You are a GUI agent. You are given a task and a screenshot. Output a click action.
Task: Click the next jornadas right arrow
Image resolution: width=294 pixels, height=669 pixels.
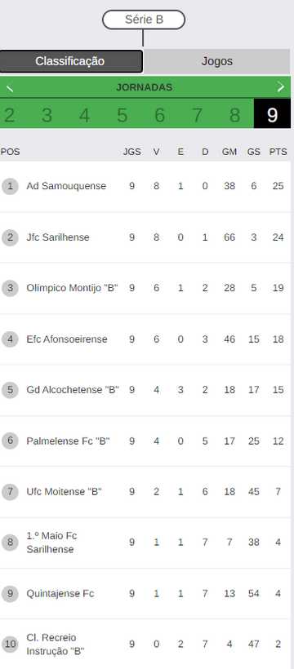pyautogui.click(x=281, y=87)
